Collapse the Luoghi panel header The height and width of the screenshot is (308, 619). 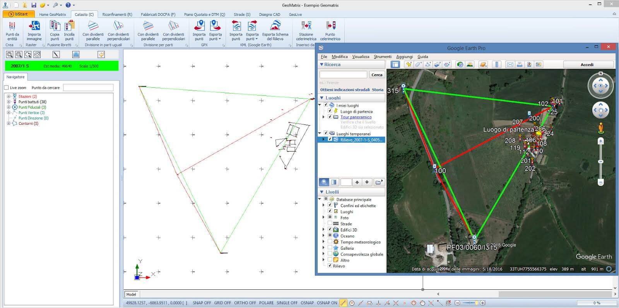[321, 98]
